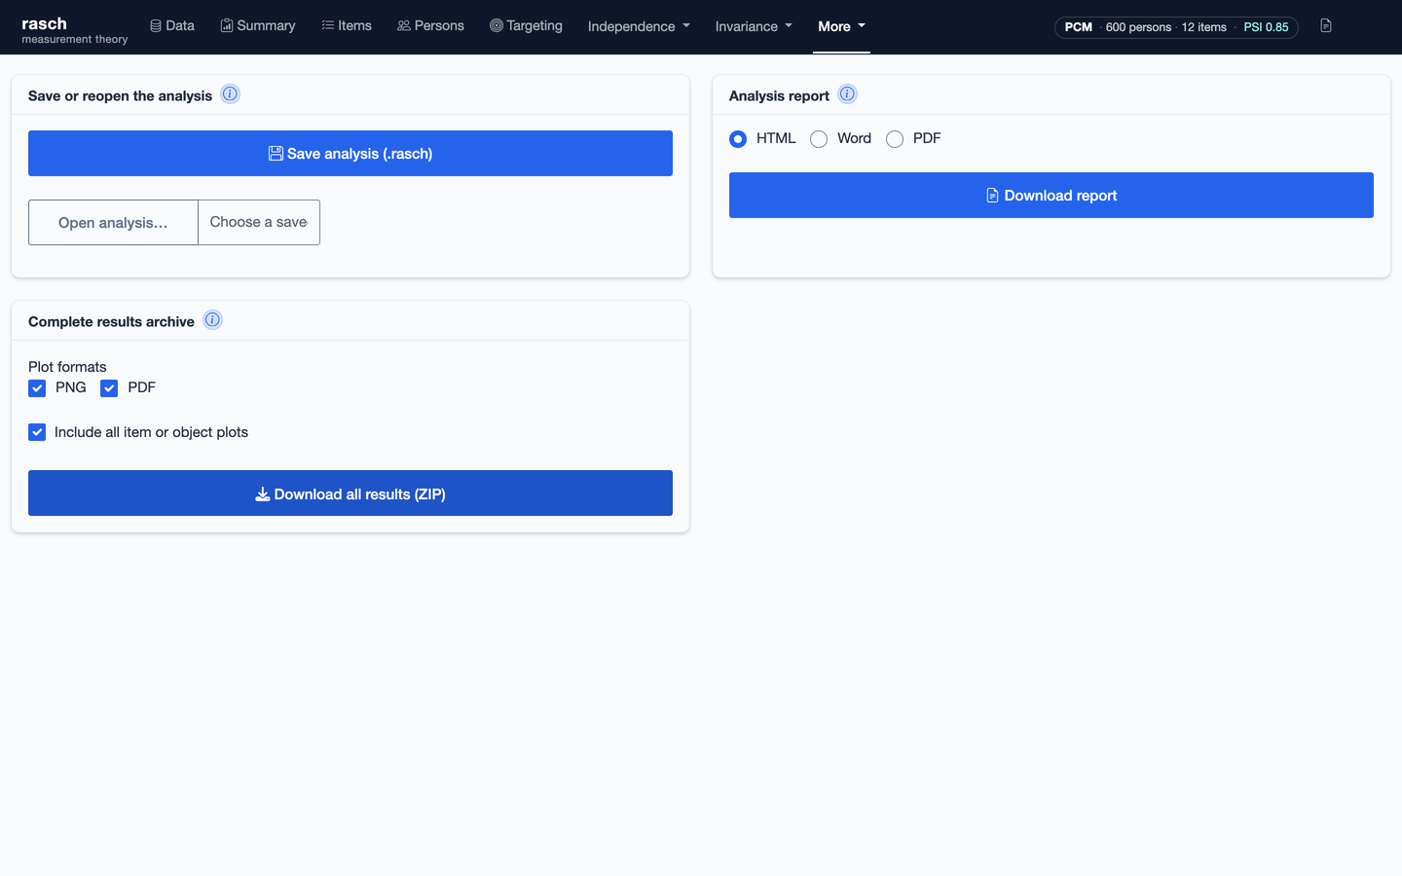Select the PDF report format radio
Screen dimensions: 1402x876
[x=895, y=139]
